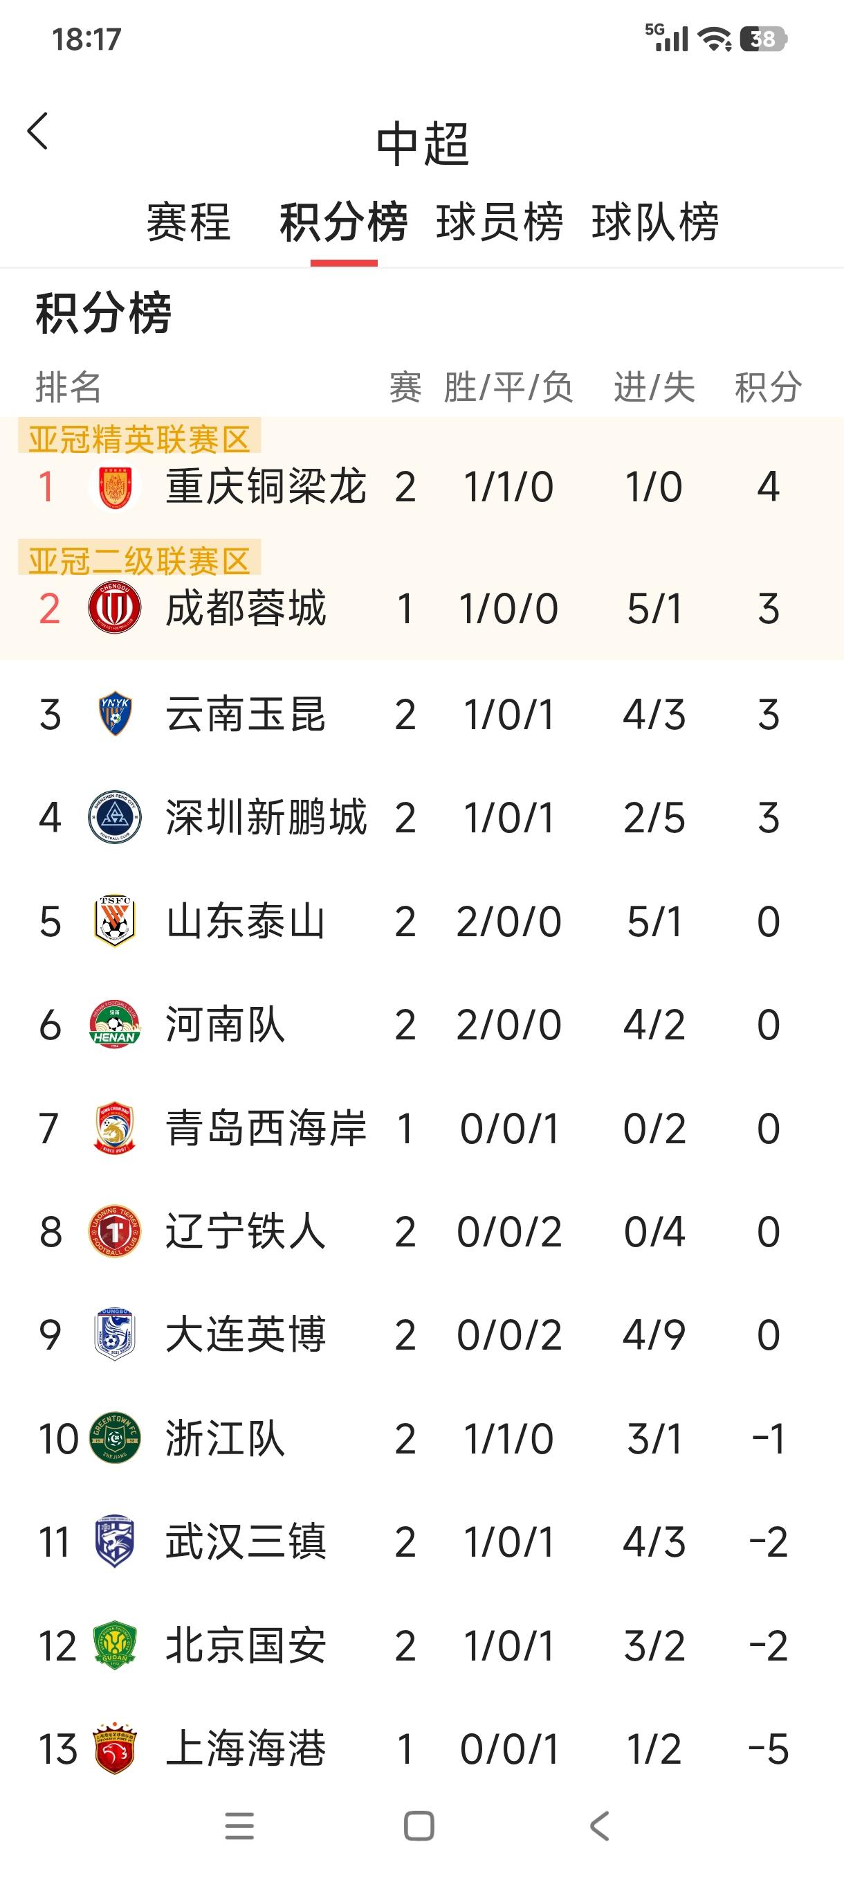Tap Beijing Guoan green crest
This screenshot has width=844, height=1878.
[x=114, y=1645]
